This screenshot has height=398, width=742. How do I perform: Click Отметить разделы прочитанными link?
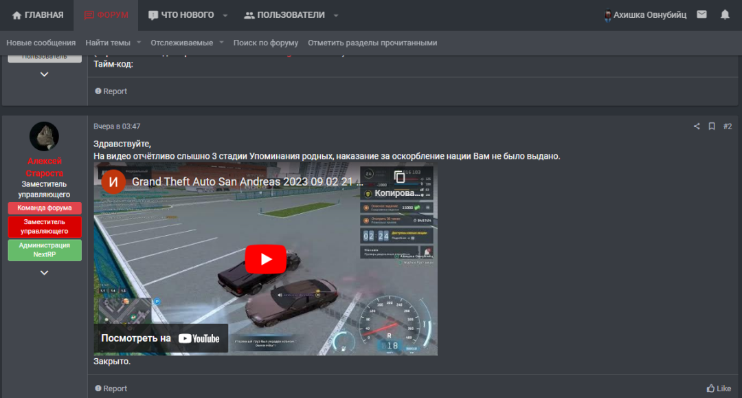pyautogui.click(x=372, y=43)
